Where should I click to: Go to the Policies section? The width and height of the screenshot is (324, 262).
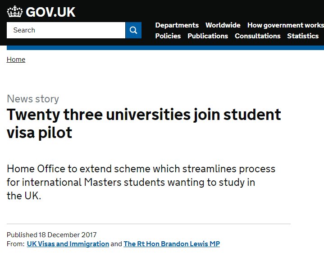(168, 36)
